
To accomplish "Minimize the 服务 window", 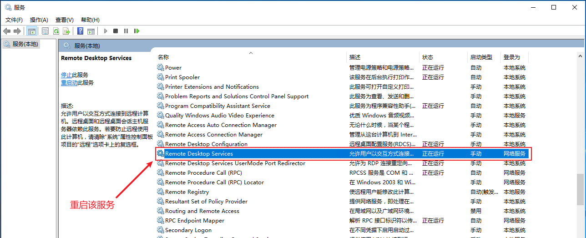I will 533,7.
